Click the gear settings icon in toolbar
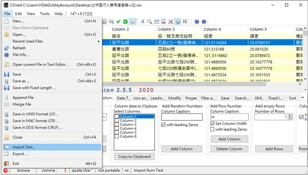The image size is (308, 175). pyautogui.click(x=178, y=21)
